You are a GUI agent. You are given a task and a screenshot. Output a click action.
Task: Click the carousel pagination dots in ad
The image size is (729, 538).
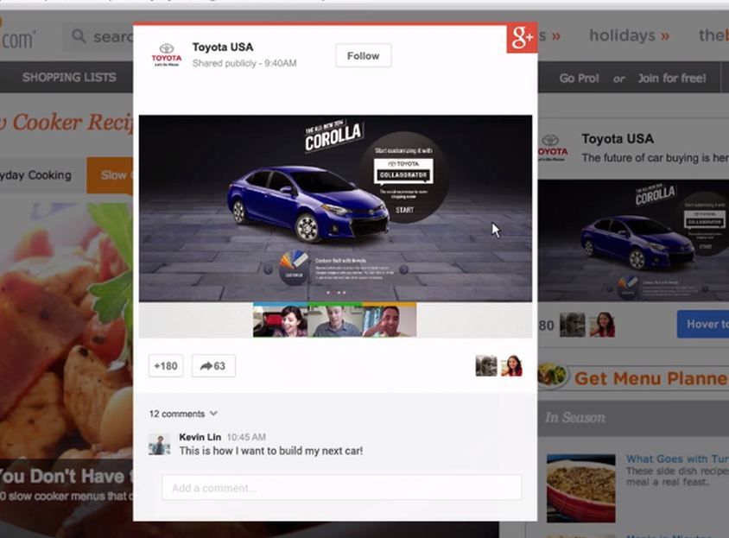pyautogui.click(x=336, y=293)
